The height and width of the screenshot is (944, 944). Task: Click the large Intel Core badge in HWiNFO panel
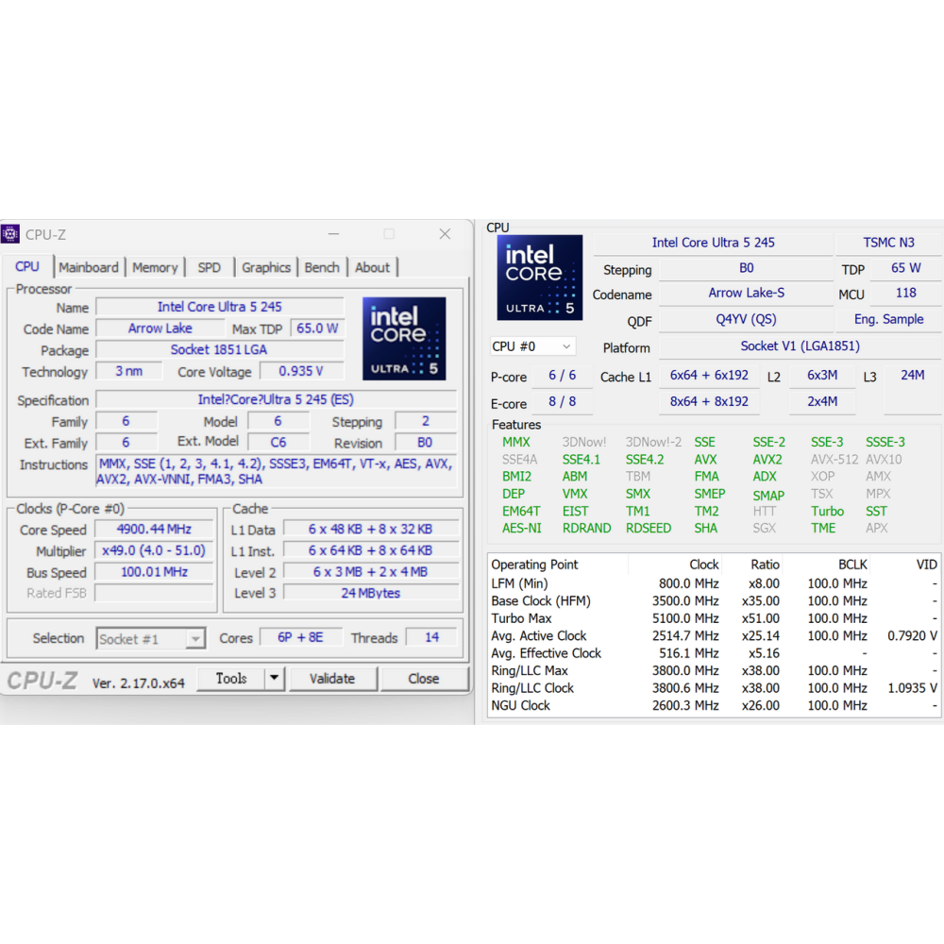(x=539, y=278)
